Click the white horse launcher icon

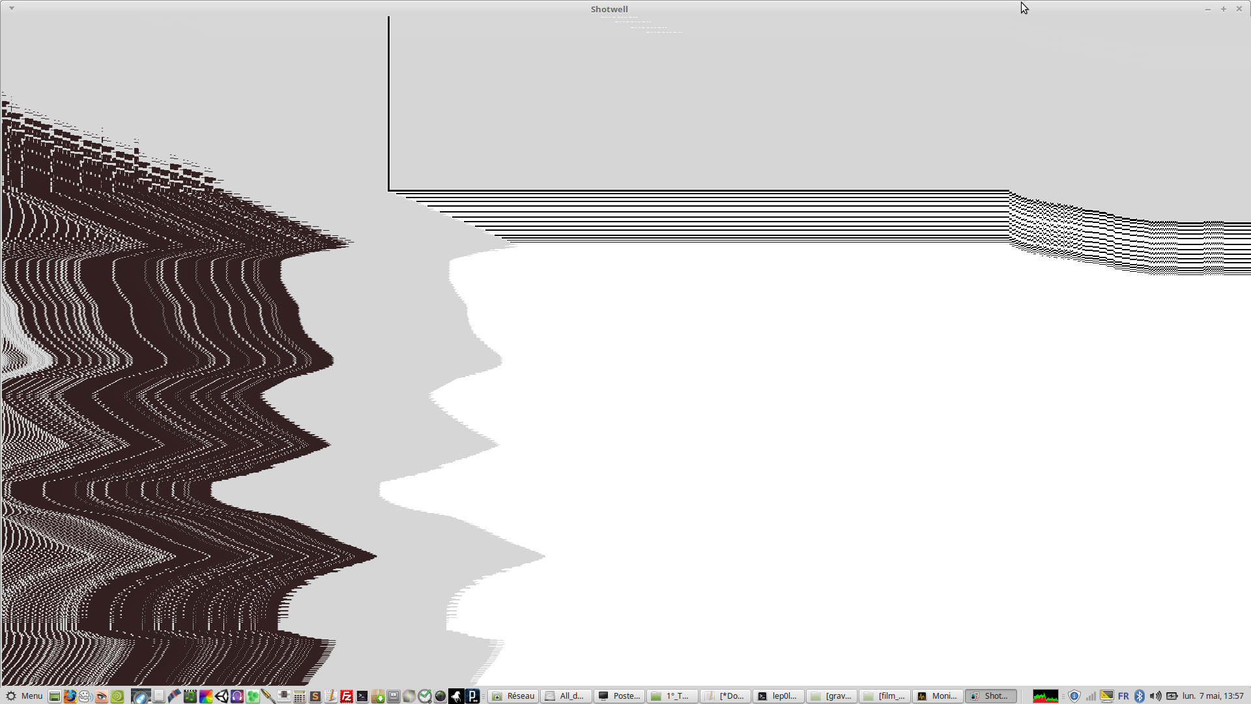click(456, 696)
